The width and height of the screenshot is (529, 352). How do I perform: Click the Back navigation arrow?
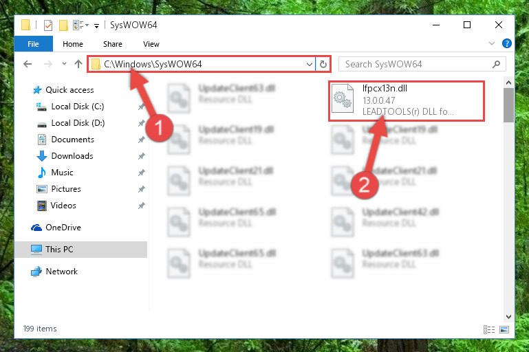[x=28, y=64]
